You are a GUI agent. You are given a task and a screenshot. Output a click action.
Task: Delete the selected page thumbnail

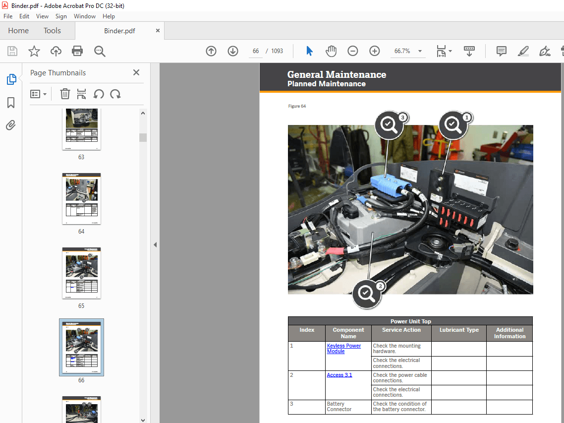(64, 94)
